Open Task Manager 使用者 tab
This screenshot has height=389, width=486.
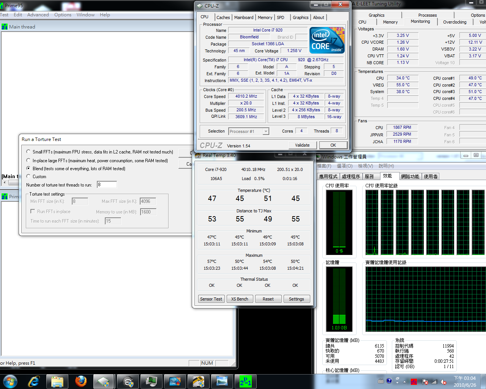pyautogui.click(x=431, y=177)
